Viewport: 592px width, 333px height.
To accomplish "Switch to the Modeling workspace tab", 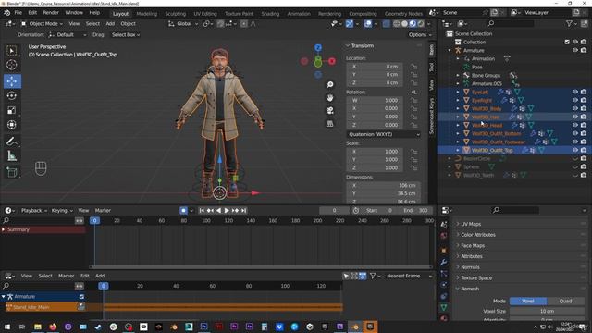I will click(x=146, y=14).
